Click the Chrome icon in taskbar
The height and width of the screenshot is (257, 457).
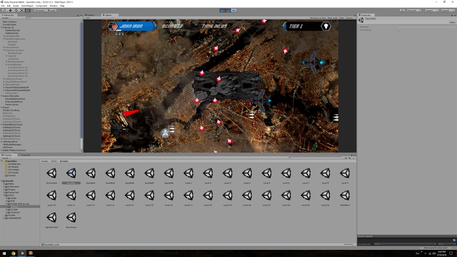13,253
